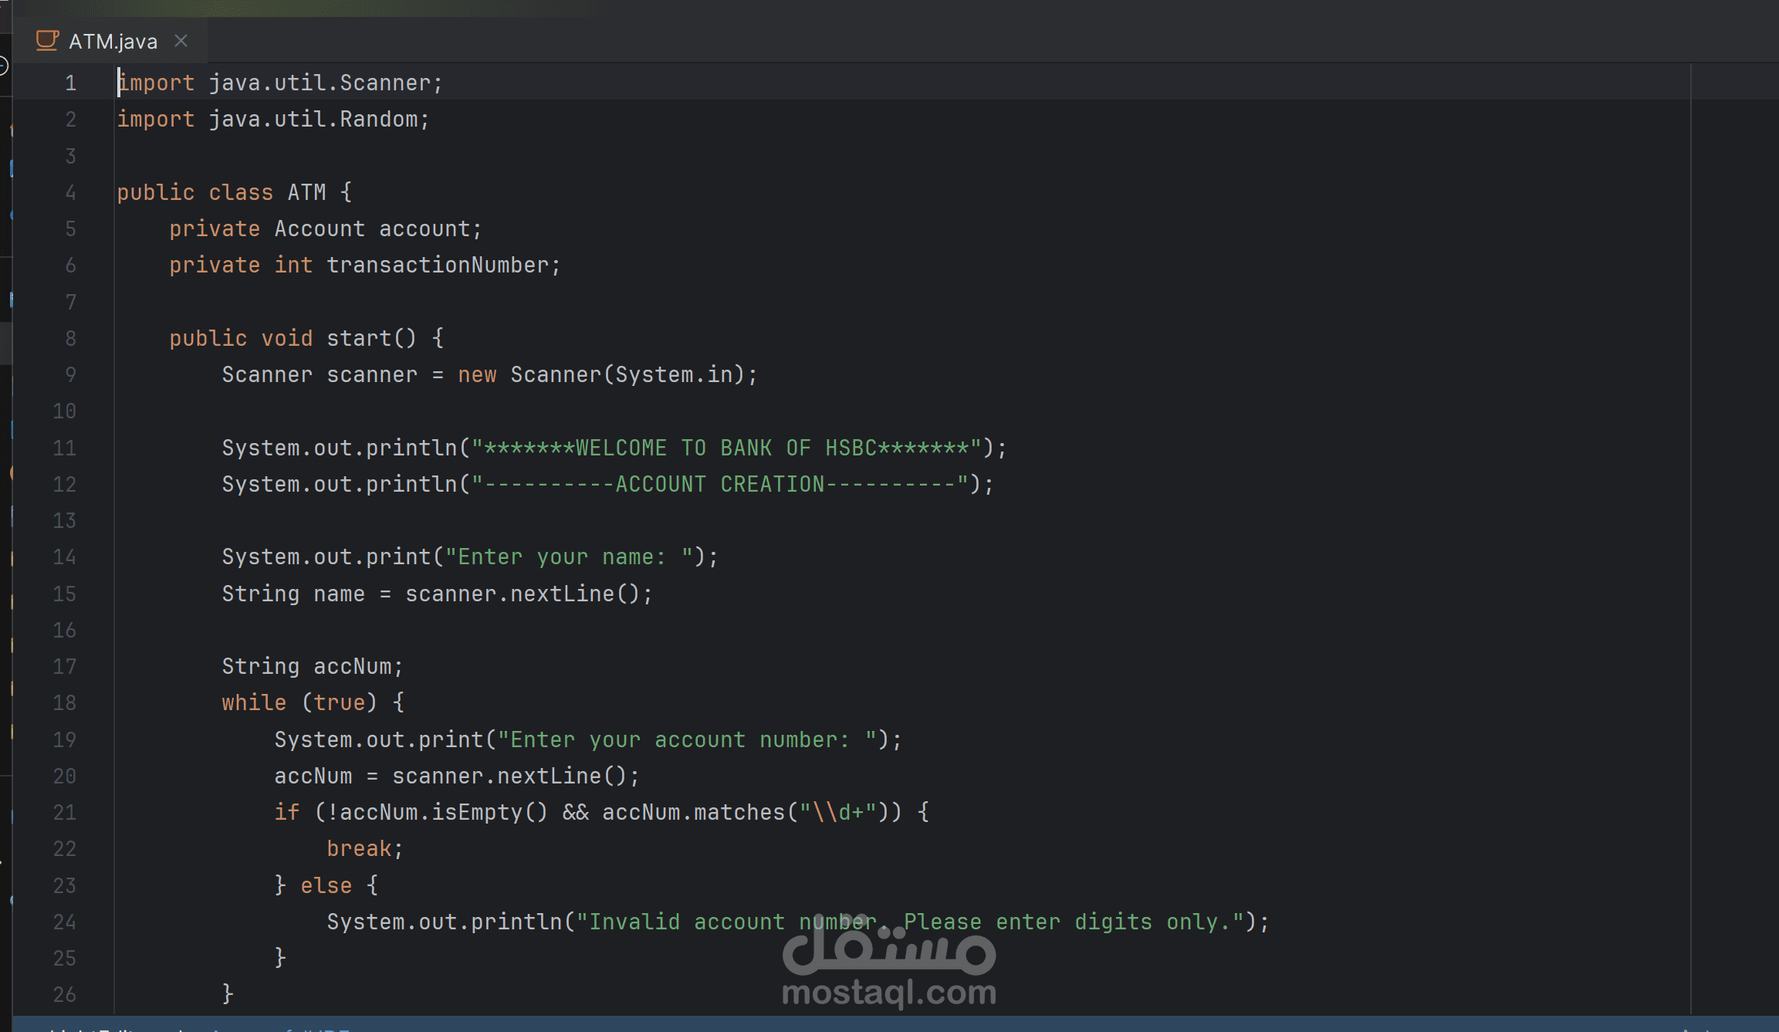This screenshot has width=1779, height=1032.
Task: Click the mostaql.com watermark text
Action: tap(888, 993)
